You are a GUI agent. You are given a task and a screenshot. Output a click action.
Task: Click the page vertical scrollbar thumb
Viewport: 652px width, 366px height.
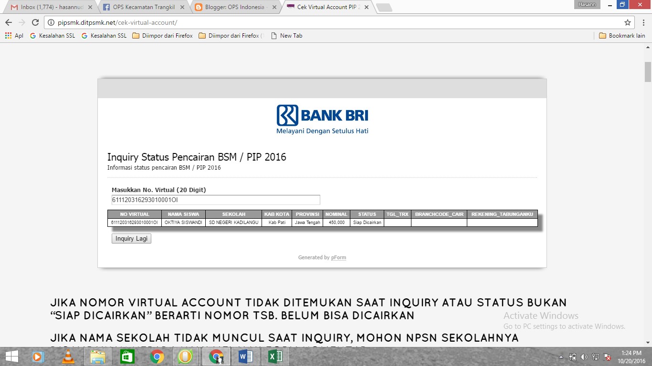pyautogui.click(x=648, y=71)
